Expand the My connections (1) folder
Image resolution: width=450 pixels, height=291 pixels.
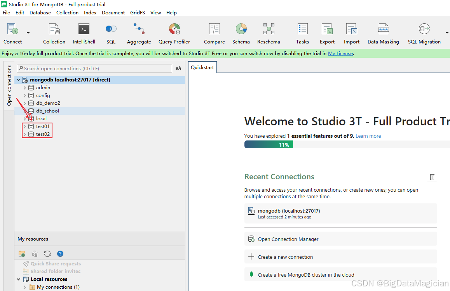pyautogui.click(x=25, y=287)
